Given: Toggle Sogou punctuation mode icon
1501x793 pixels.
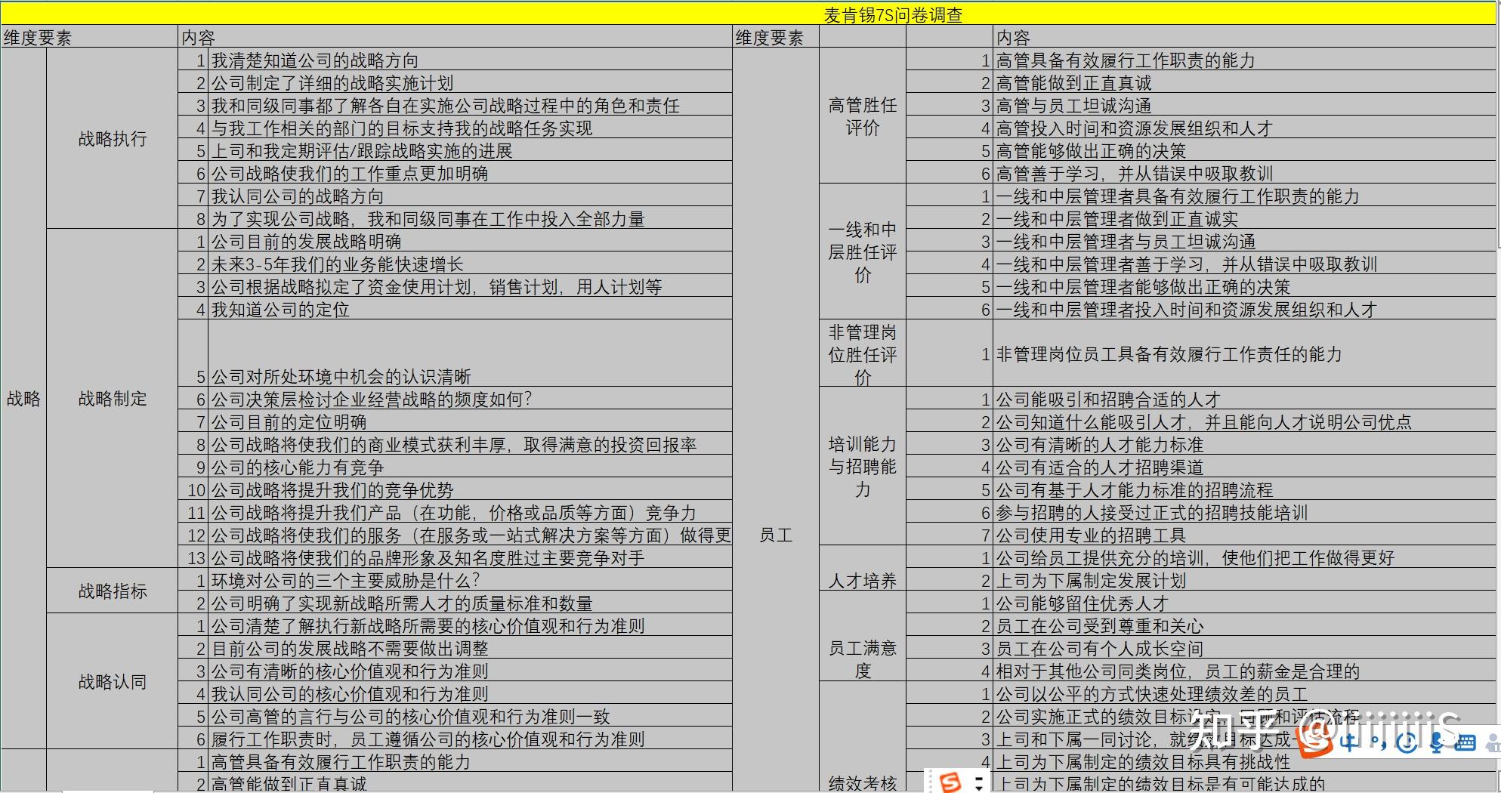Looking at the screenshot, I should point(1378,744).
